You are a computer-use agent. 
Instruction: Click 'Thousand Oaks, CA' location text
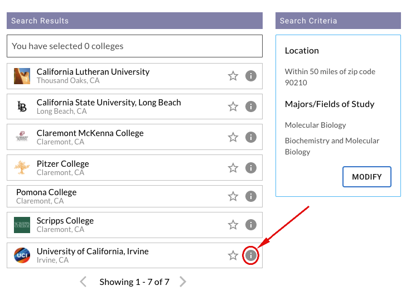[68, 80]
